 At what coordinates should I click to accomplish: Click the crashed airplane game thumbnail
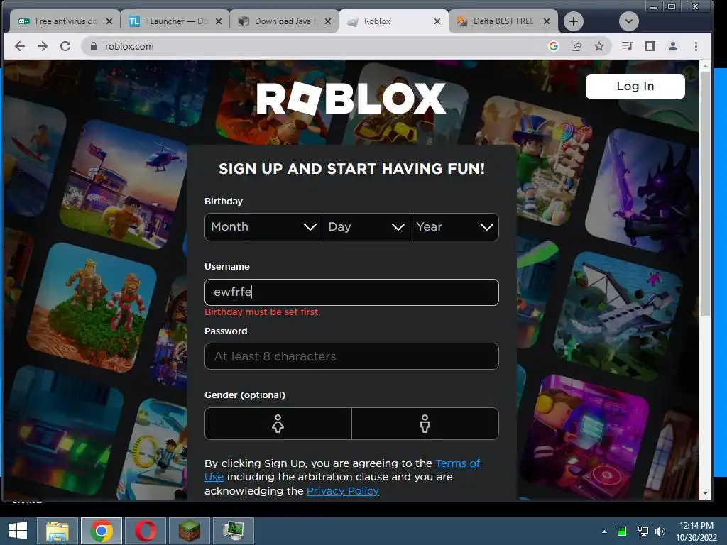coord(618,316)
